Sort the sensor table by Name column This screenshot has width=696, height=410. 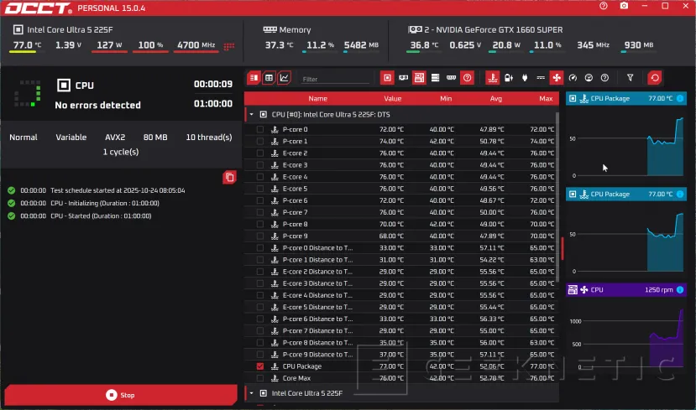(317, 99)
